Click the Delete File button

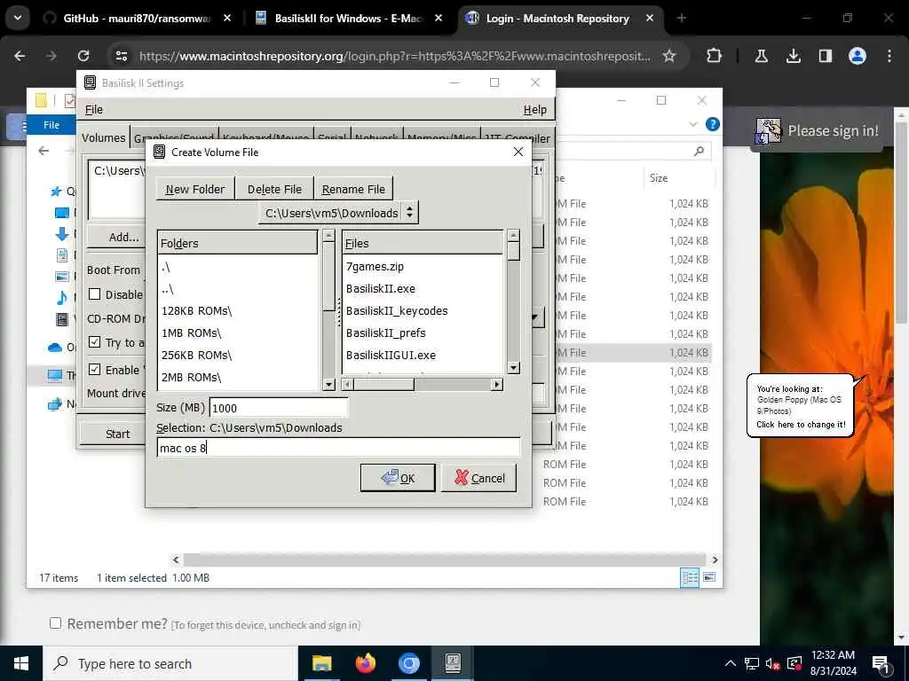pyautogui.click(x=274, y=189)
